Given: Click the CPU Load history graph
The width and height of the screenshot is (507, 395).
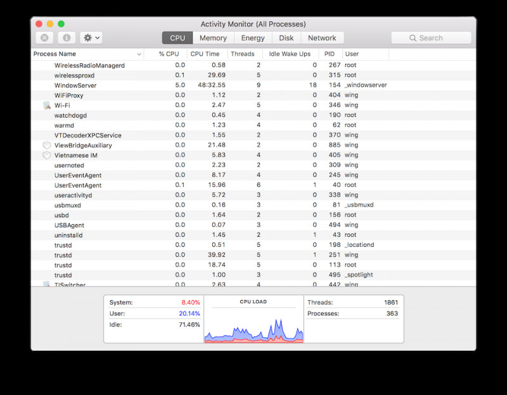Looking at the screenshot, I should (253, 324).
